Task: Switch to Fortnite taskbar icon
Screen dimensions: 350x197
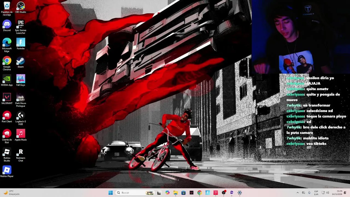Action: (x=208, y=193)
